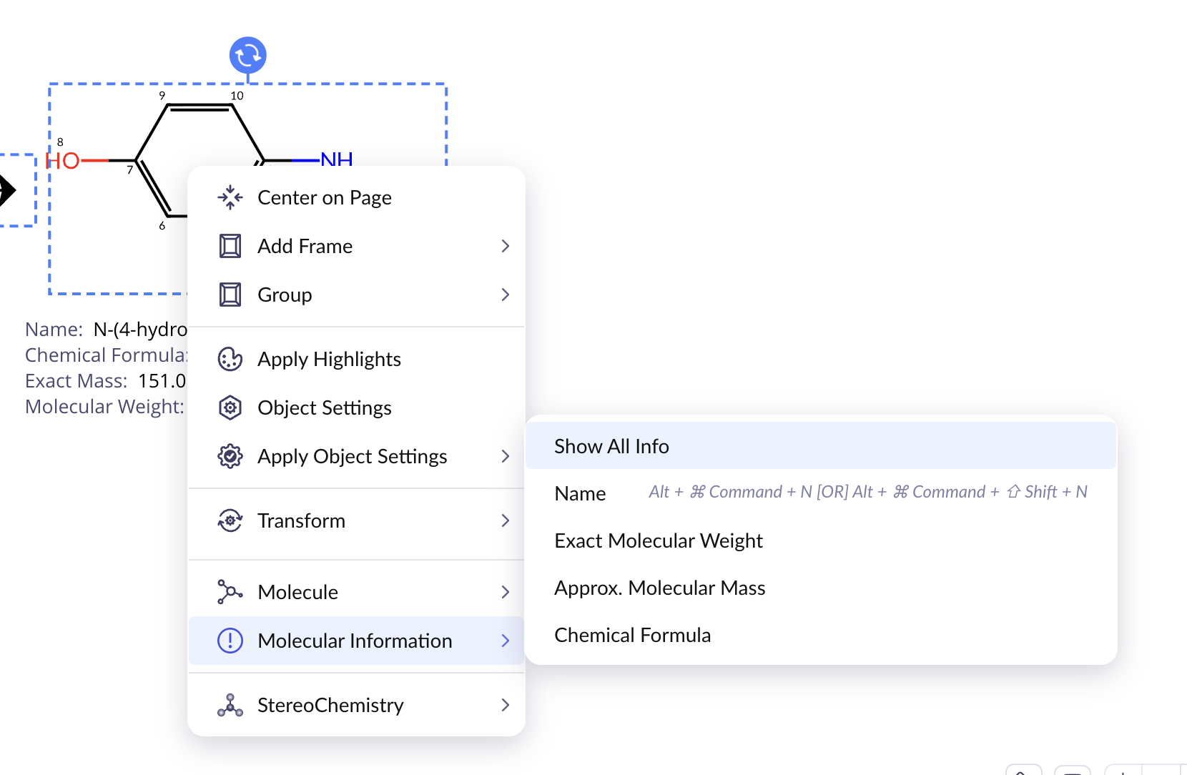Select Chemical Formula from submenu
This screenshot has width=1187, height=775.
point(632,635)
